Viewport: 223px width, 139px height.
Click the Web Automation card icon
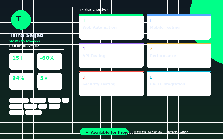[x=83, y=20]
